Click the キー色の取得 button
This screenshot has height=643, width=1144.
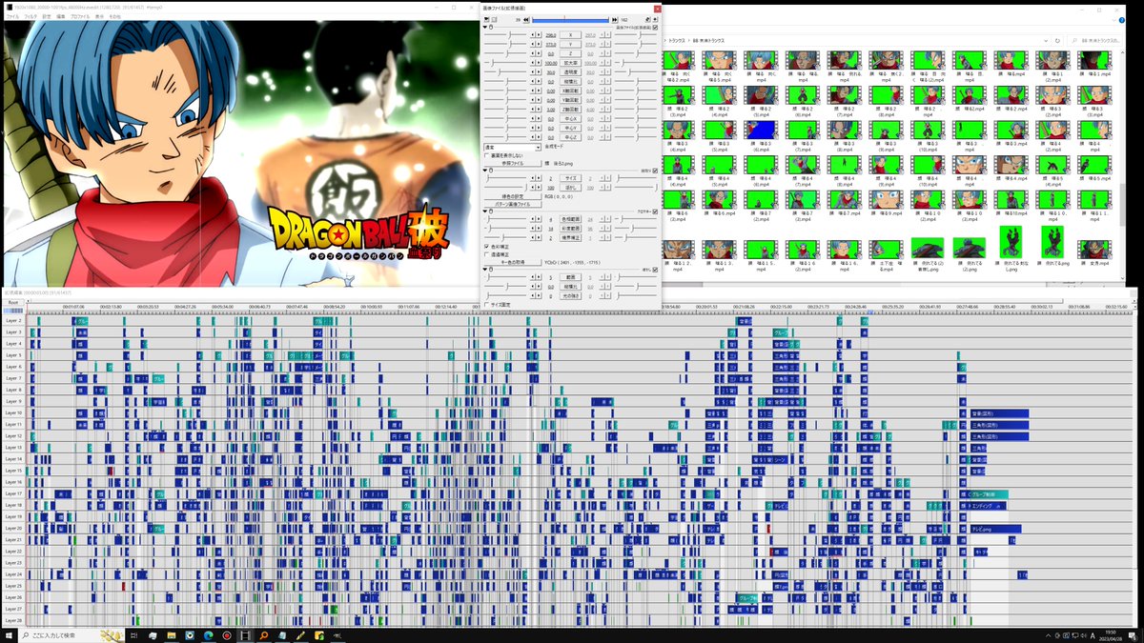514,261
